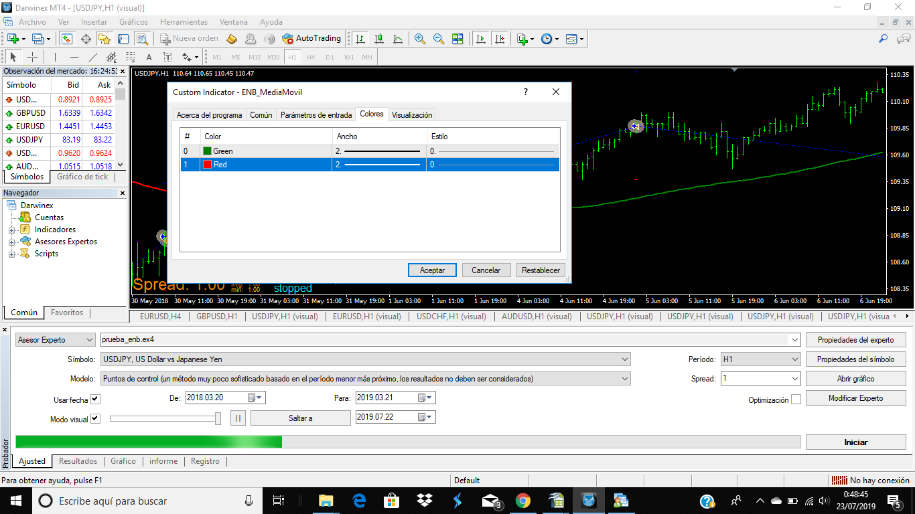
Task: Open the Período dropdown
Action: [760, 359]
